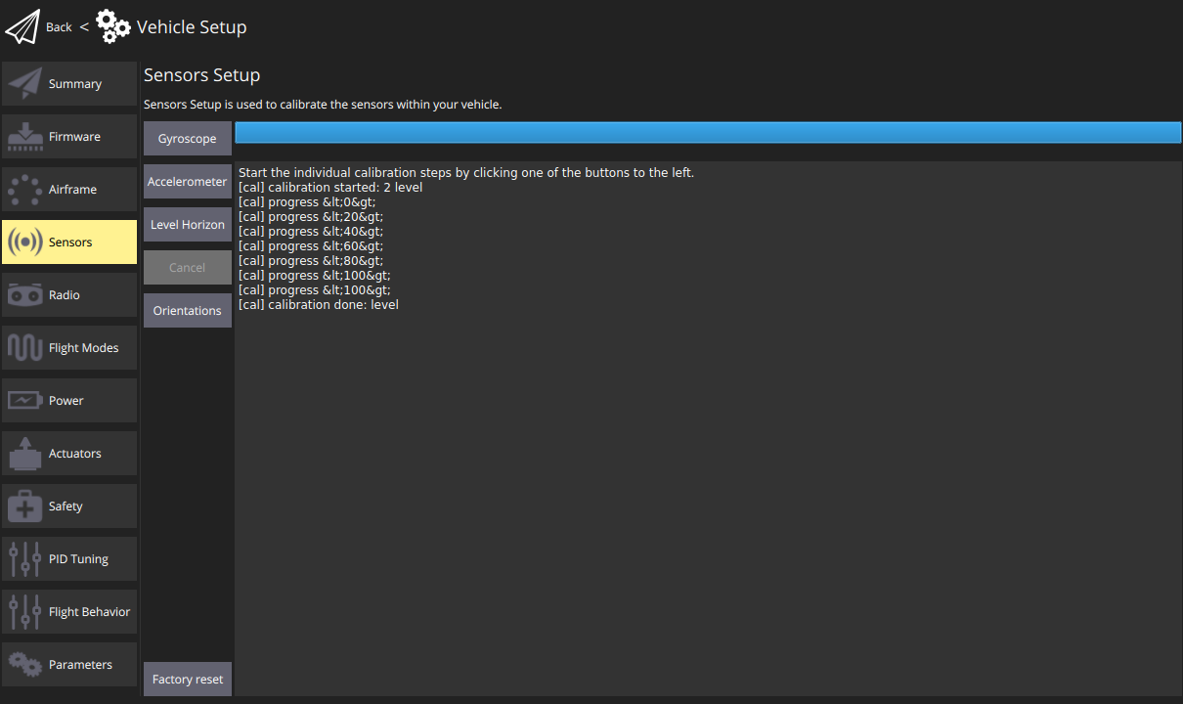
Task: Open Flight Modes via waveform icon
Action: click(x=24, y=348)
